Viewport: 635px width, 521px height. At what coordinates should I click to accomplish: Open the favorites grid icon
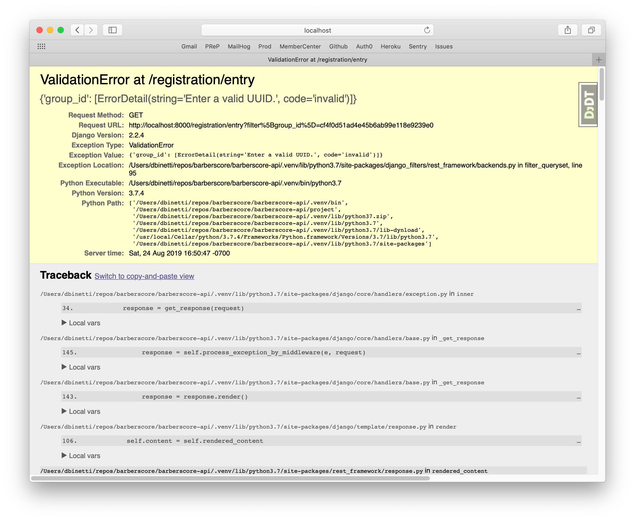click(41, 47)
